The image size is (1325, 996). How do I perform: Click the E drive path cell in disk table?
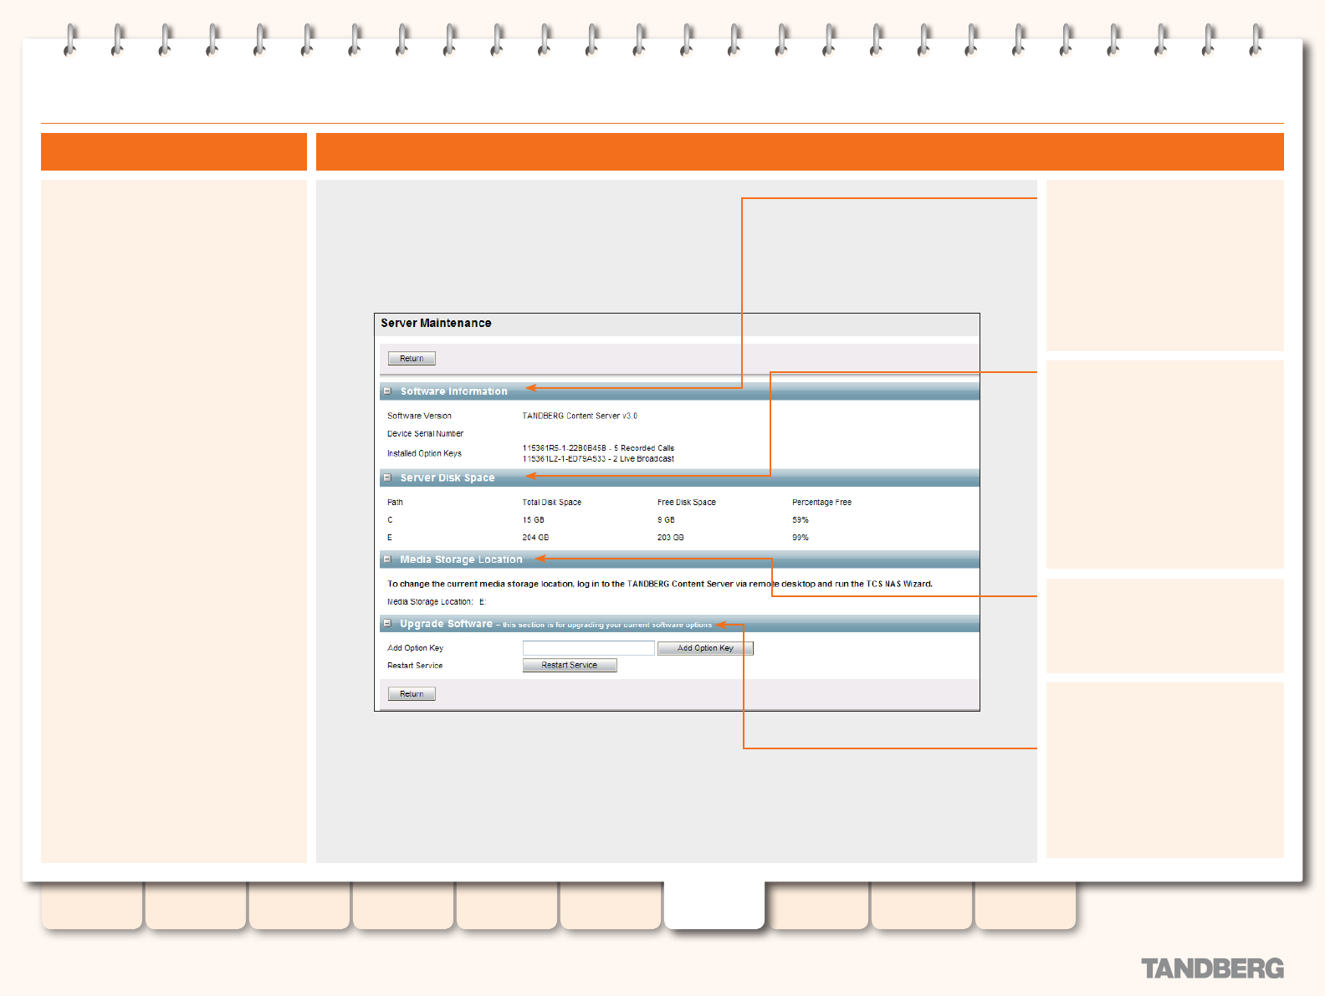coord(390,538)
